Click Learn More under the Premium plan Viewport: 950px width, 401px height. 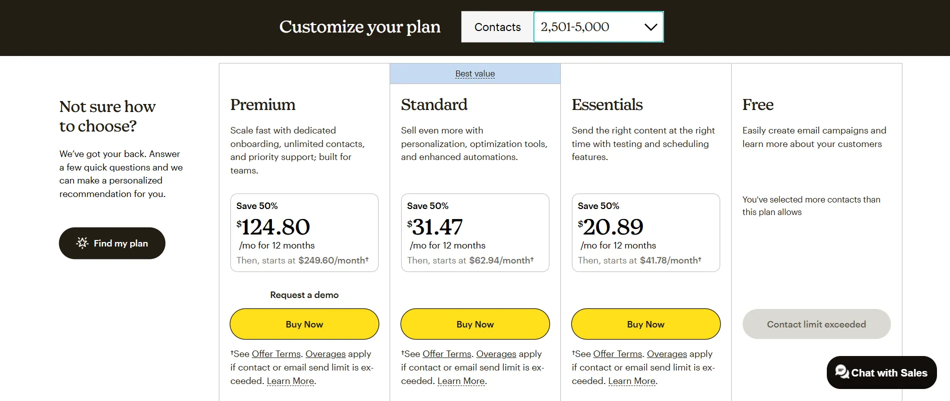(x=290, y=381)
